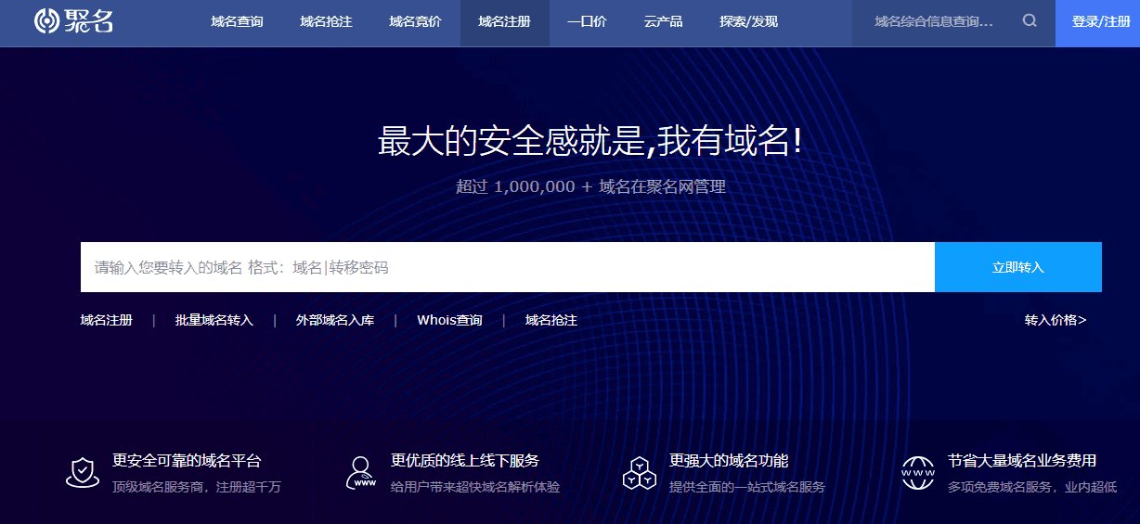Open the 云产品 menu
This screenshot has width=1140, height=524.
click(663, 22)
